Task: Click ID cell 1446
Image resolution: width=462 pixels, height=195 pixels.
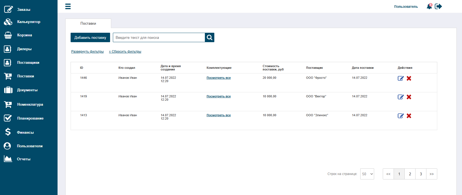Action: tap(83, 78)
